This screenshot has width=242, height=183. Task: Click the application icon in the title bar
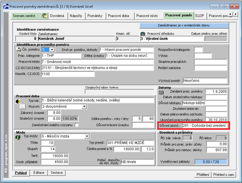pos(6,6)
